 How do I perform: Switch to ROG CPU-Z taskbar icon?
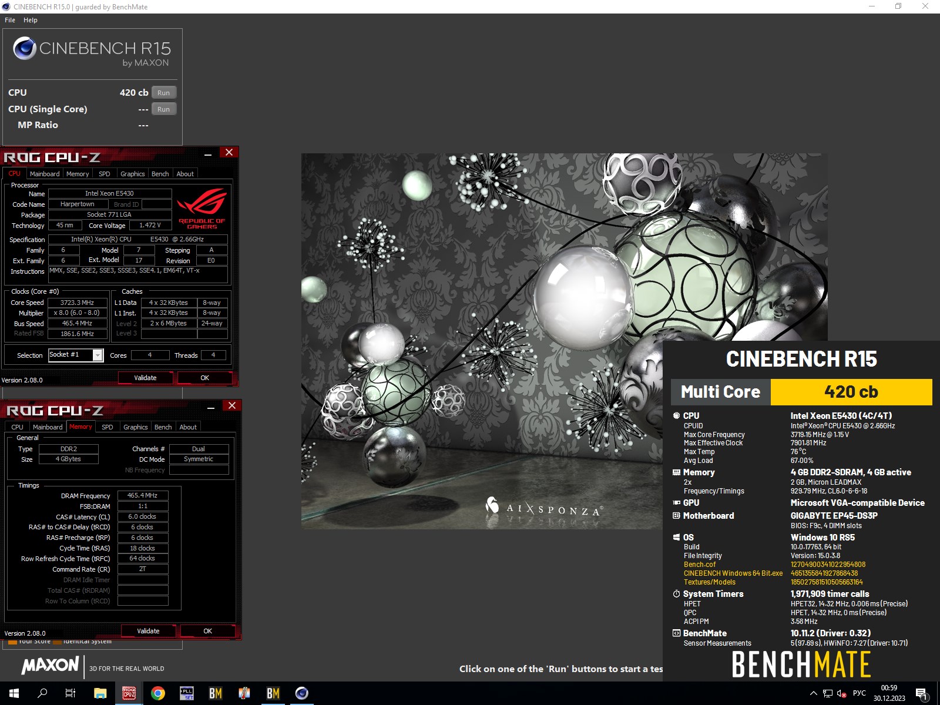pyautogui.click(x=129, y=693)
